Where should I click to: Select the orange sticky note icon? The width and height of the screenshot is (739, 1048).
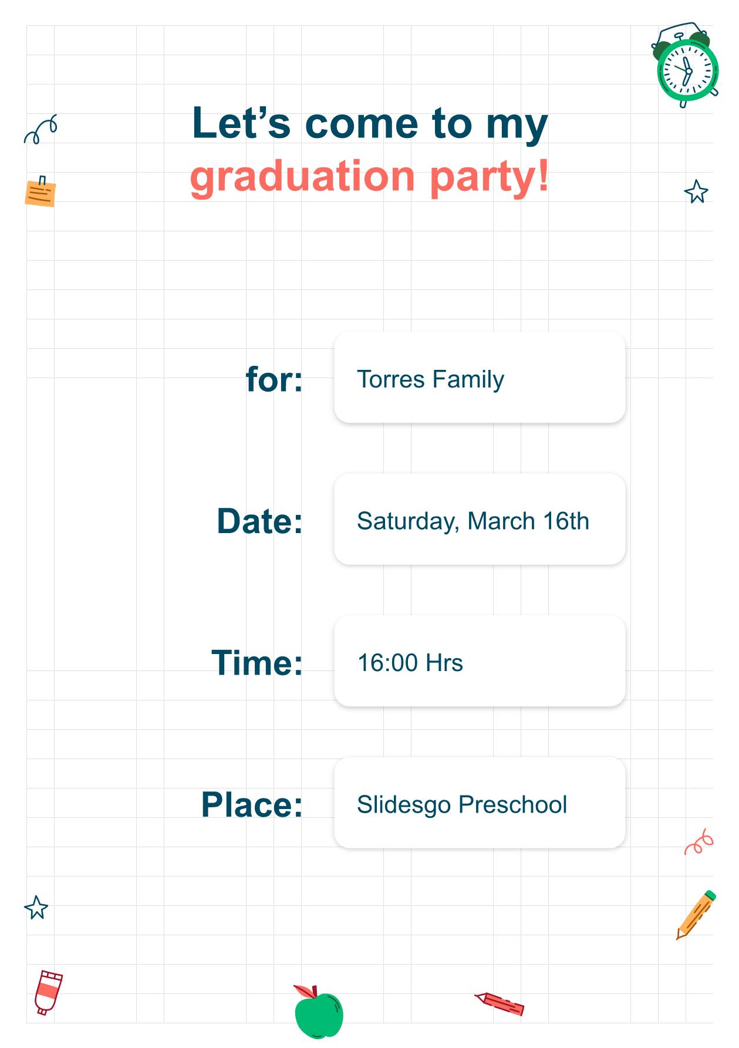[x=41, y=191]
